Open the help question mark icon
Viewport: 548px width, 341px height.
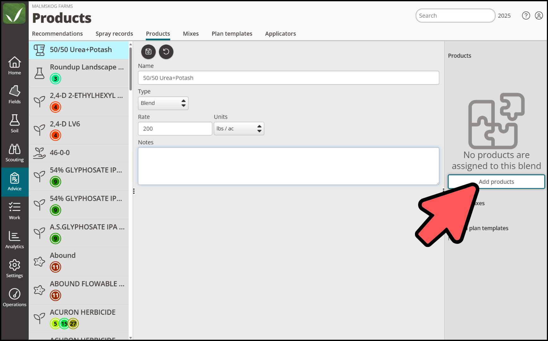(x=526, y=15)
